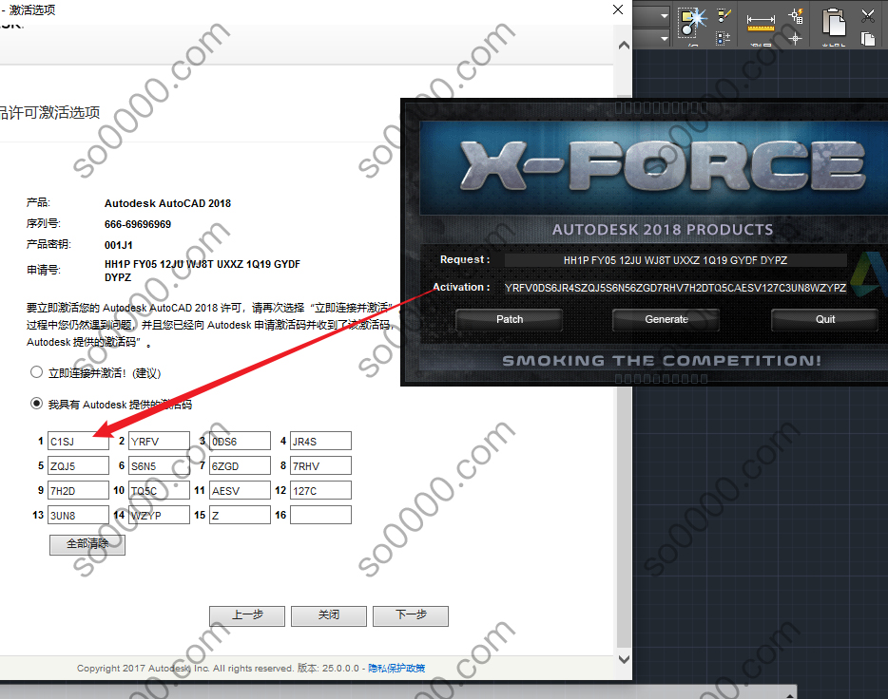Click activation code field 13 containing 3UN8
The height and width of the screenshot is (699, 888).
pos(78,515)
